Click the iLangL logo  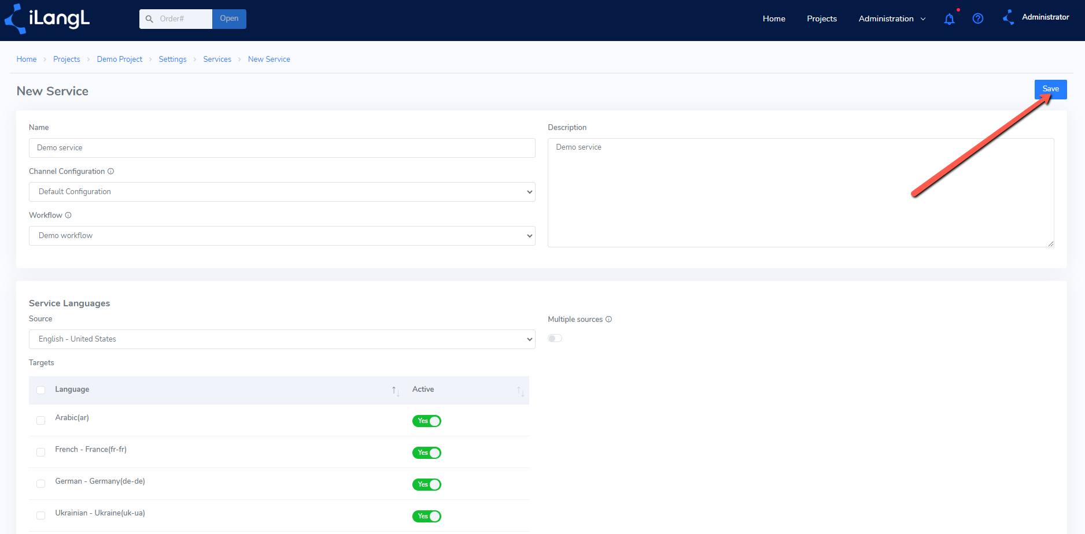pos(47,18)
